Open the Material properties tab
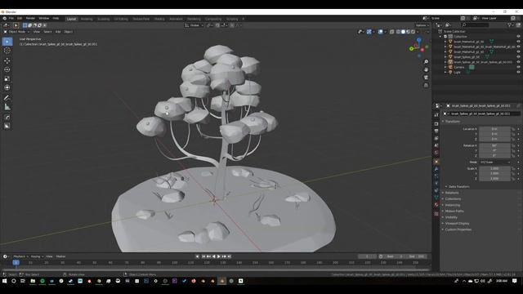The image size is (523, 294). click(436, 205)
